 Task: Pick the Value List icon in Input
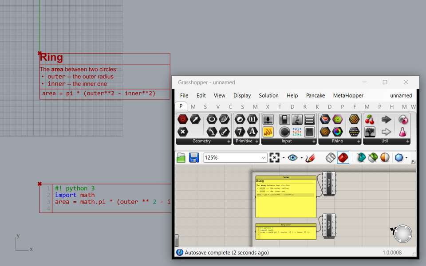pyautogui.click(x=309, y=119)
